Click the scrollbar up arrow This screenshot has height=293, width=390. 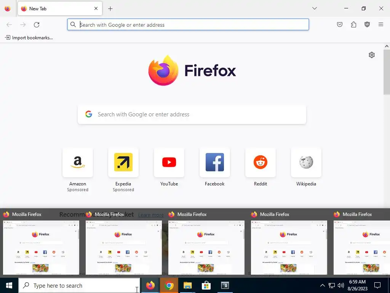tap(387, 46)
